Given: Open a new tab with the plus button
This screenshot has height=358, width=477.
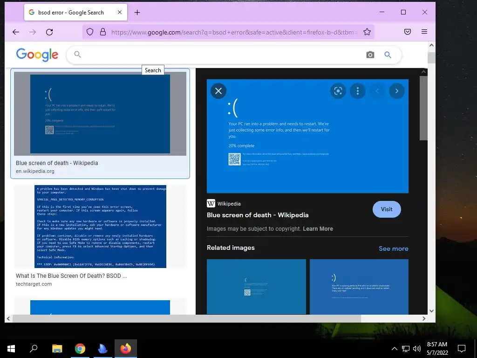Looking at the screenshot, I should (137, 13).
